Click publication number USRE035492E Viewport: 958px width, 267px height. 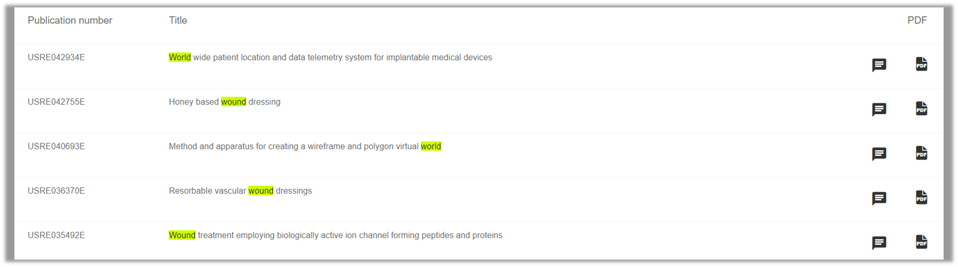coord(56,235)
